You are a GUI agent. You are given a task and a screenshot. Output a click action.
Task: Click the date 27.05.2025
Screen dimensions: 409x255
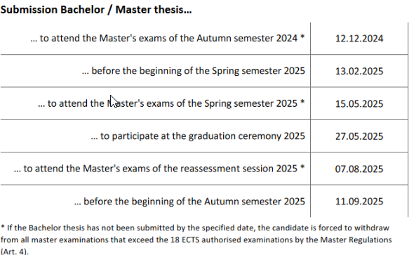[x=359, y=136]
